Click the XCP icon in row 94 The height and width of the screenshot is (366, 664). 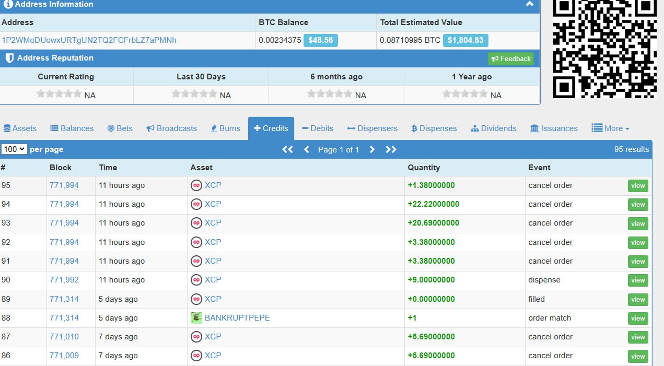(196, 204)
